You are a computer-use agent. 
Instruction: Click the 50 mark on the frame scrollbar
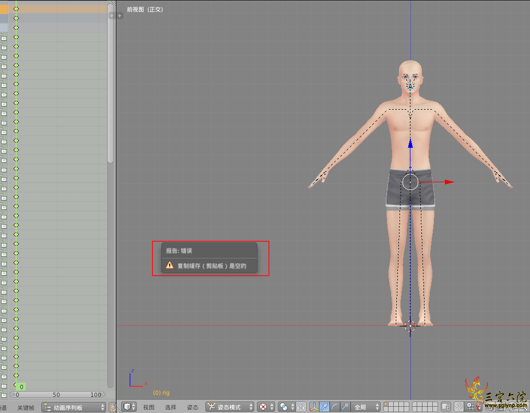[56, 394]
